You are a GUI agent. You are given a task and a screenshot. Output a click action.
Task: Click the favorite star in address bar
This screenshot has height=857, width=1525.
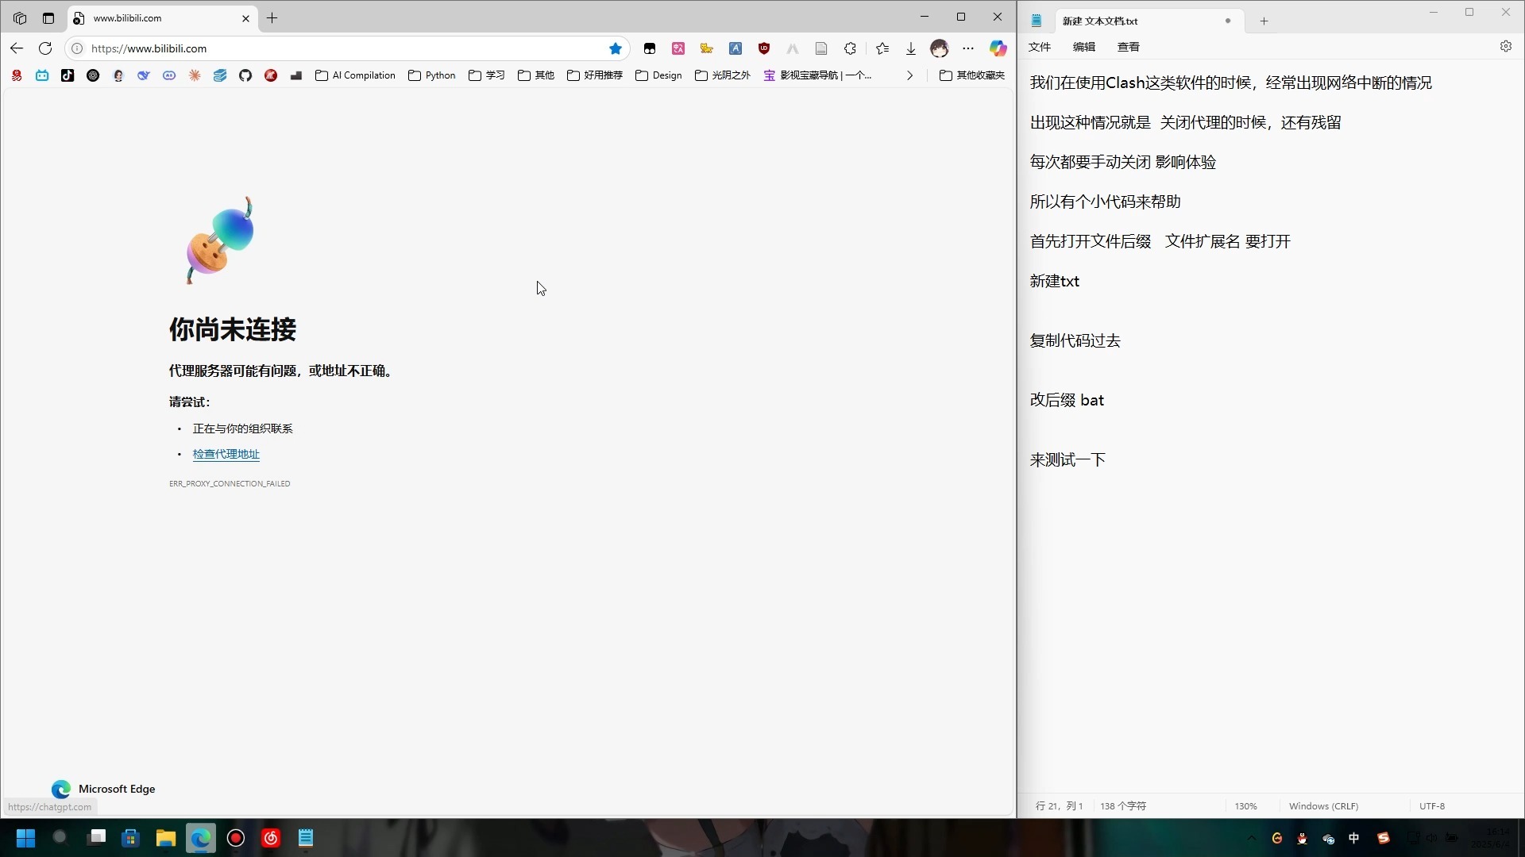point(616,48)
